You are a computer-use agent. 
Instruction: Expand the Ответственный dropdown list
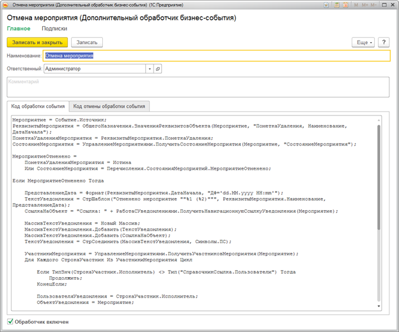click(x=148, y=68)
